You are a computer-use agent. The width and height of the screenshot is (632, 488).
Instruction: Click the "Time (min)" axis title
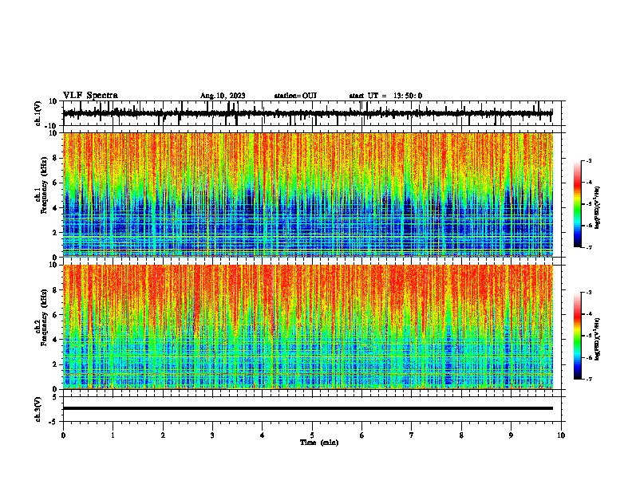319,443
